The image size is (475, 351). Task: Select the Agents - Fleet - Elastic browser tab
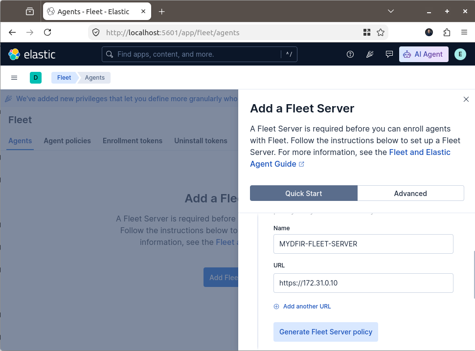[x=97, y=12]
